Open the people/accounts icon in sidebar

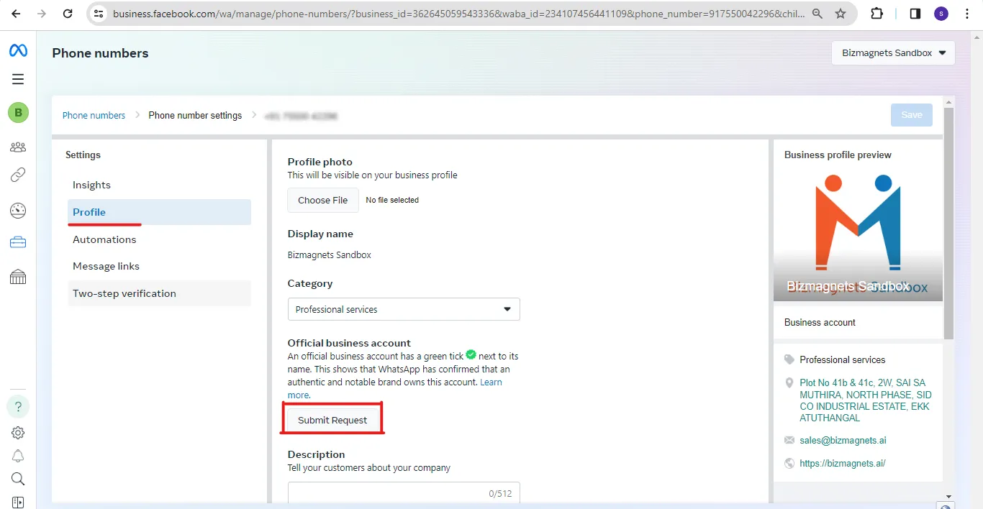click(x=18, y=147)
